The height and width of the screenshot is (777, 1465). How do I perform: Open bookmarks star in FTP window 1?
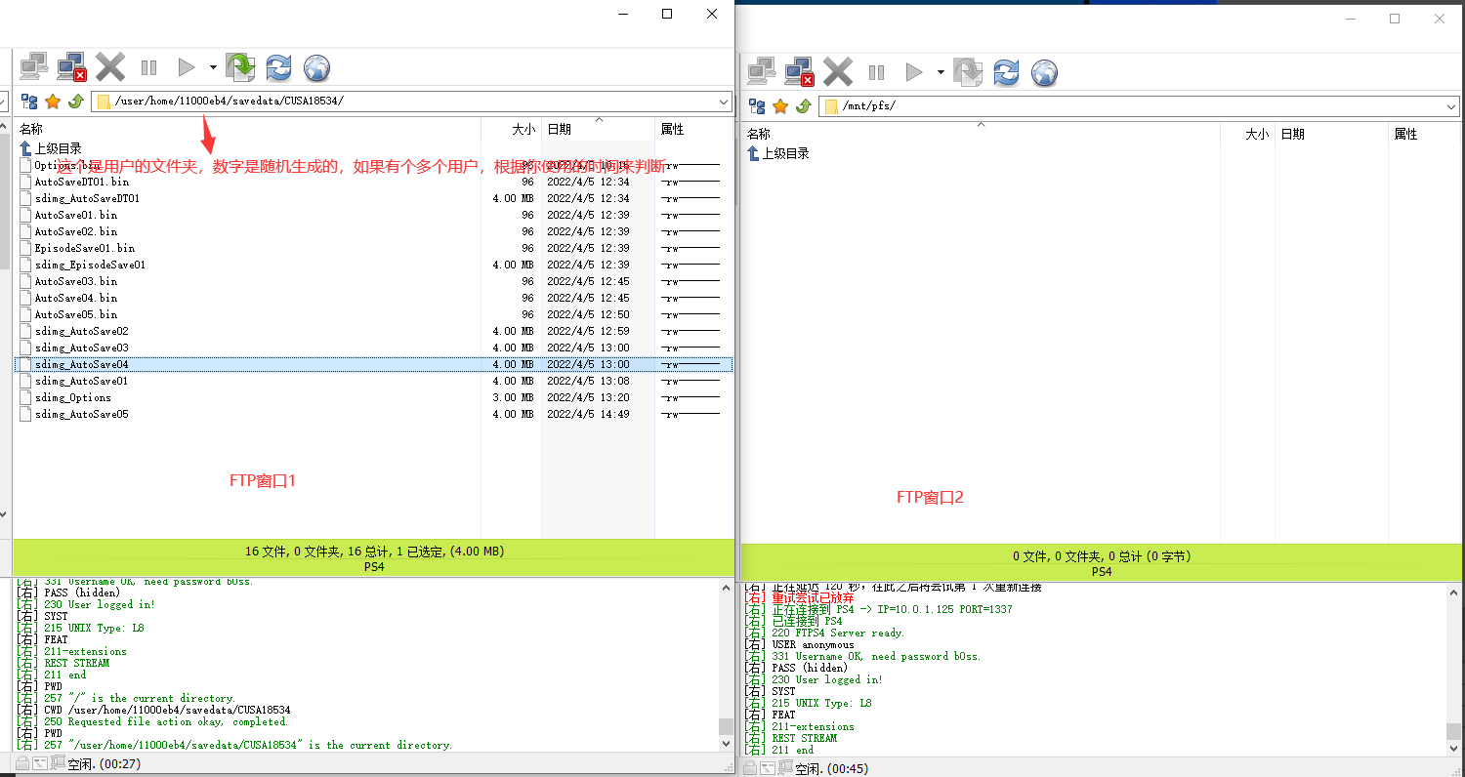tap(53, 102)
